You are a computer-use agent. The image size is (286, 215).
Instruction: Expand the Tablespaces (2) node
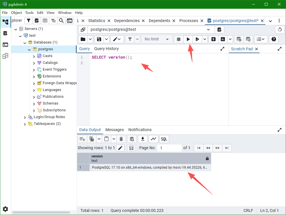[25, 124]
